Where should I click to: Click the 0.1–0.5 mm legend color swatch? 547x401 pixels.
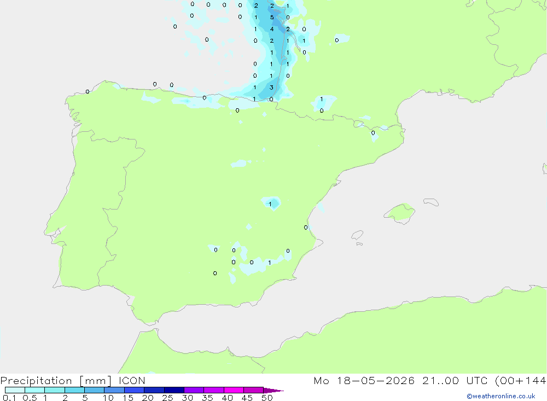15,390
